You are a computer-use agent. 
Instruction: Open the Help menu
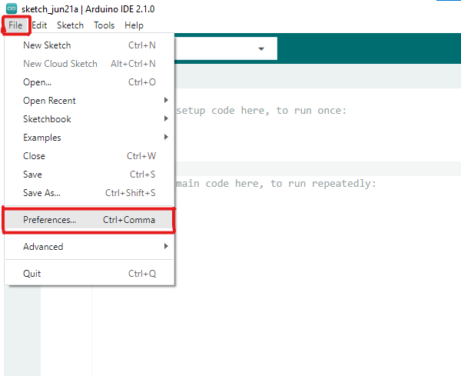[x=134, y=25]
